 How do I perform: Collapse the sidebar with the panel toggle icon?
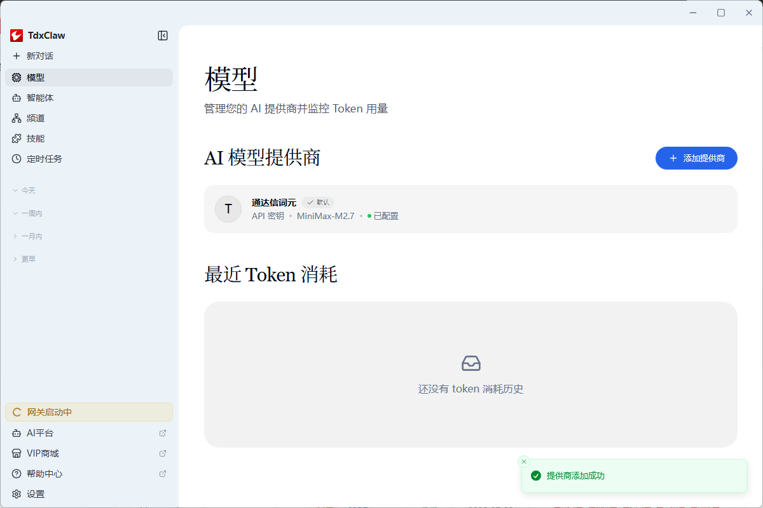coord(163,36)
